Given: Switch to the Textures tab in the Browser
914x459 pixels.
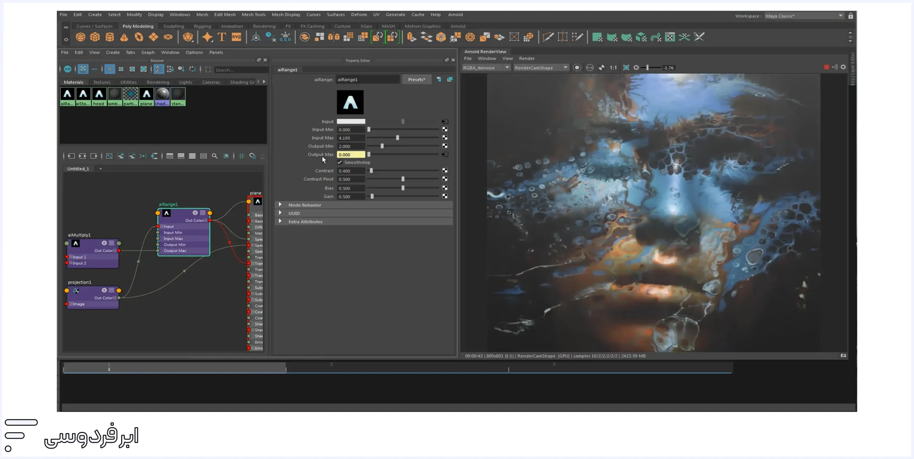Looking at the screenshot, I should [x=102, y=82].
